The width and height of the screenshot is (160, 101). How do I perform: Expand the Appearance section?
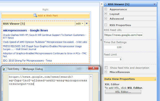(106, 9)
